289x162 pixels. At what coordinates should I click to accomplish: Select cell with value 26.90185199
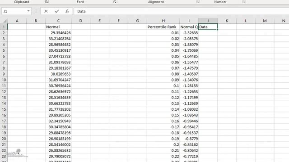click(x=58, y=139)
